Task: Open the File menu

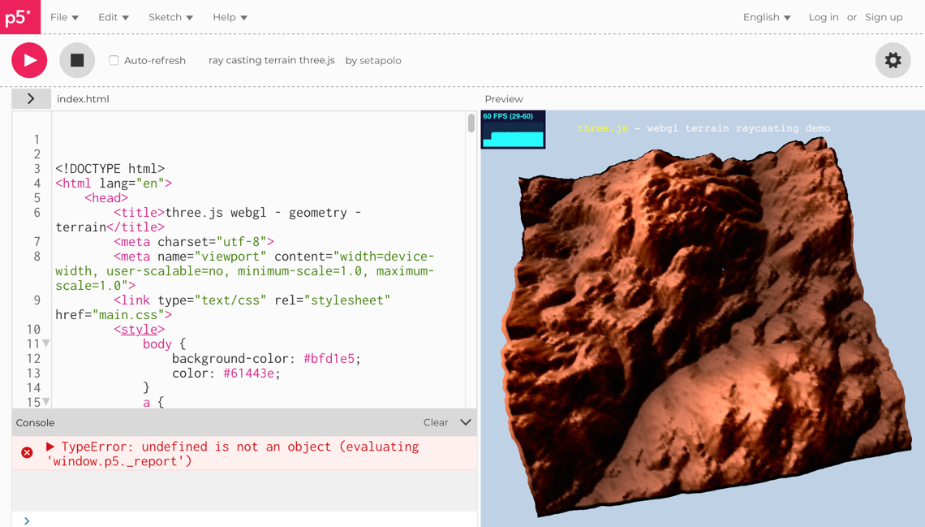Action: pos(64,17)
